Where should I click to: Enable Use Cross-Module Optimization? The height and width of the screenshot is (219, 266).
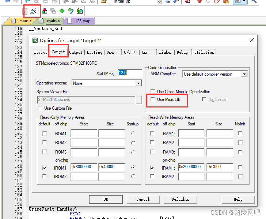point(153,91)
